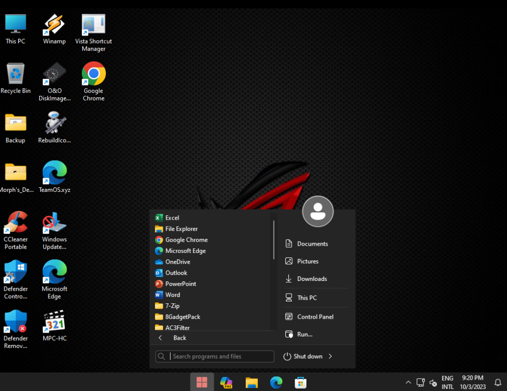
Task: Open the clock and date flyout
Action: [473, 382]
